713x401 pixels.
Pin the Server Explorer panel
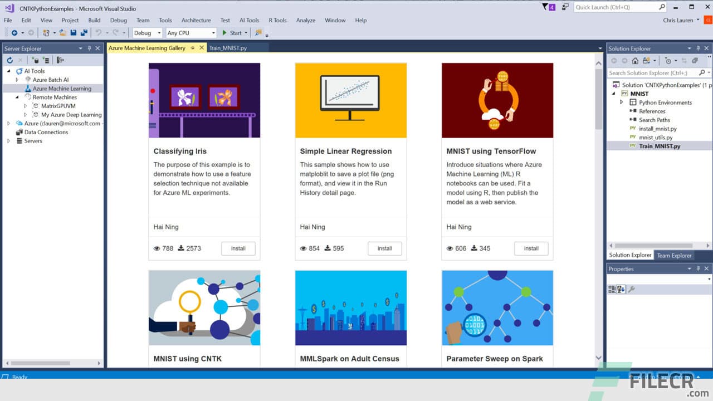[88, 48]
